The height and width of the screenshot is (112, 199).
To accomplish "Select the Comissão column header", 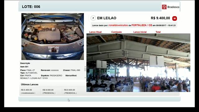I will [x=117, y=32].
